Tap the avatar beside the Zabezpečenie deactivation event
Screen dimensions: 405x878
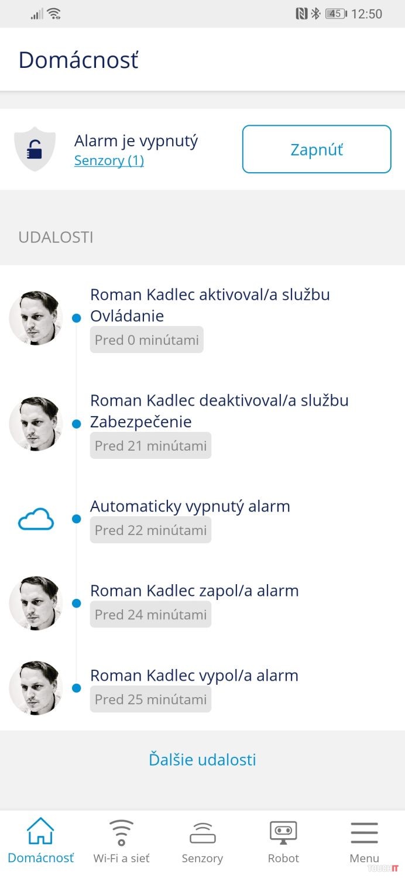pos(36,424)
